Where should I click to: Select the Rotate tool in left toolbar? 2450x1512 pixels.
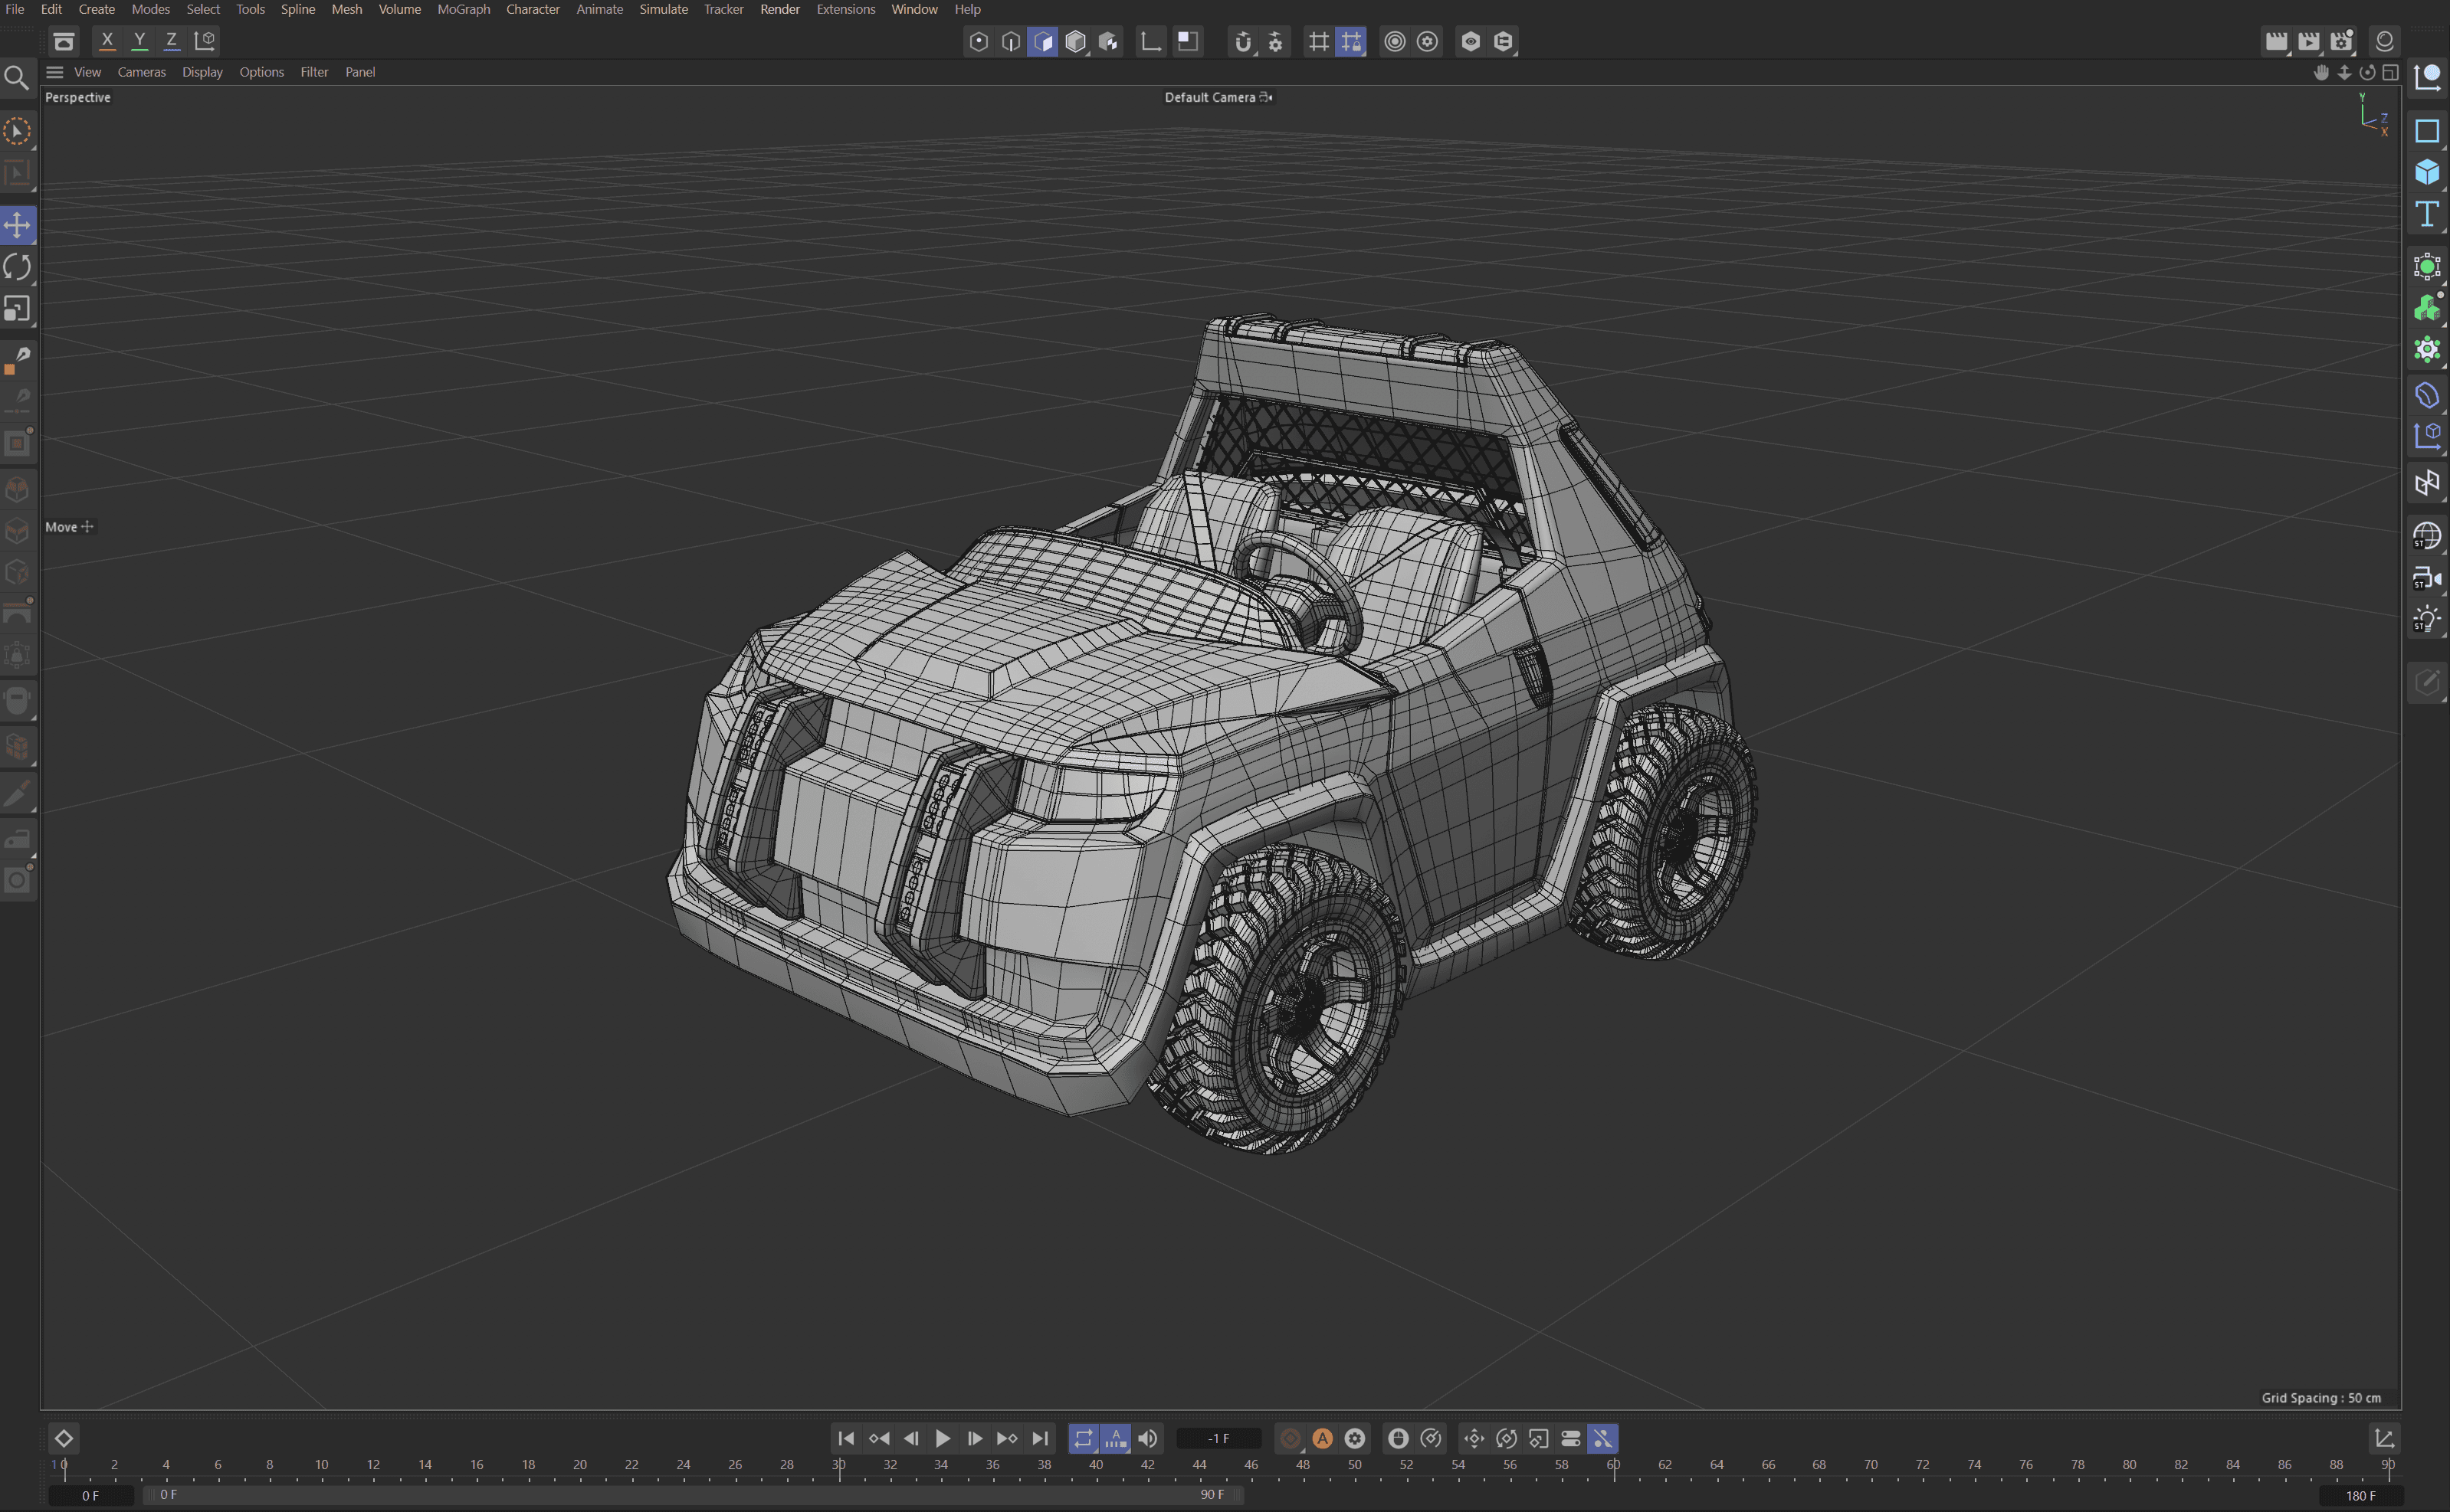pyautogui.click(x=17, y=267)
